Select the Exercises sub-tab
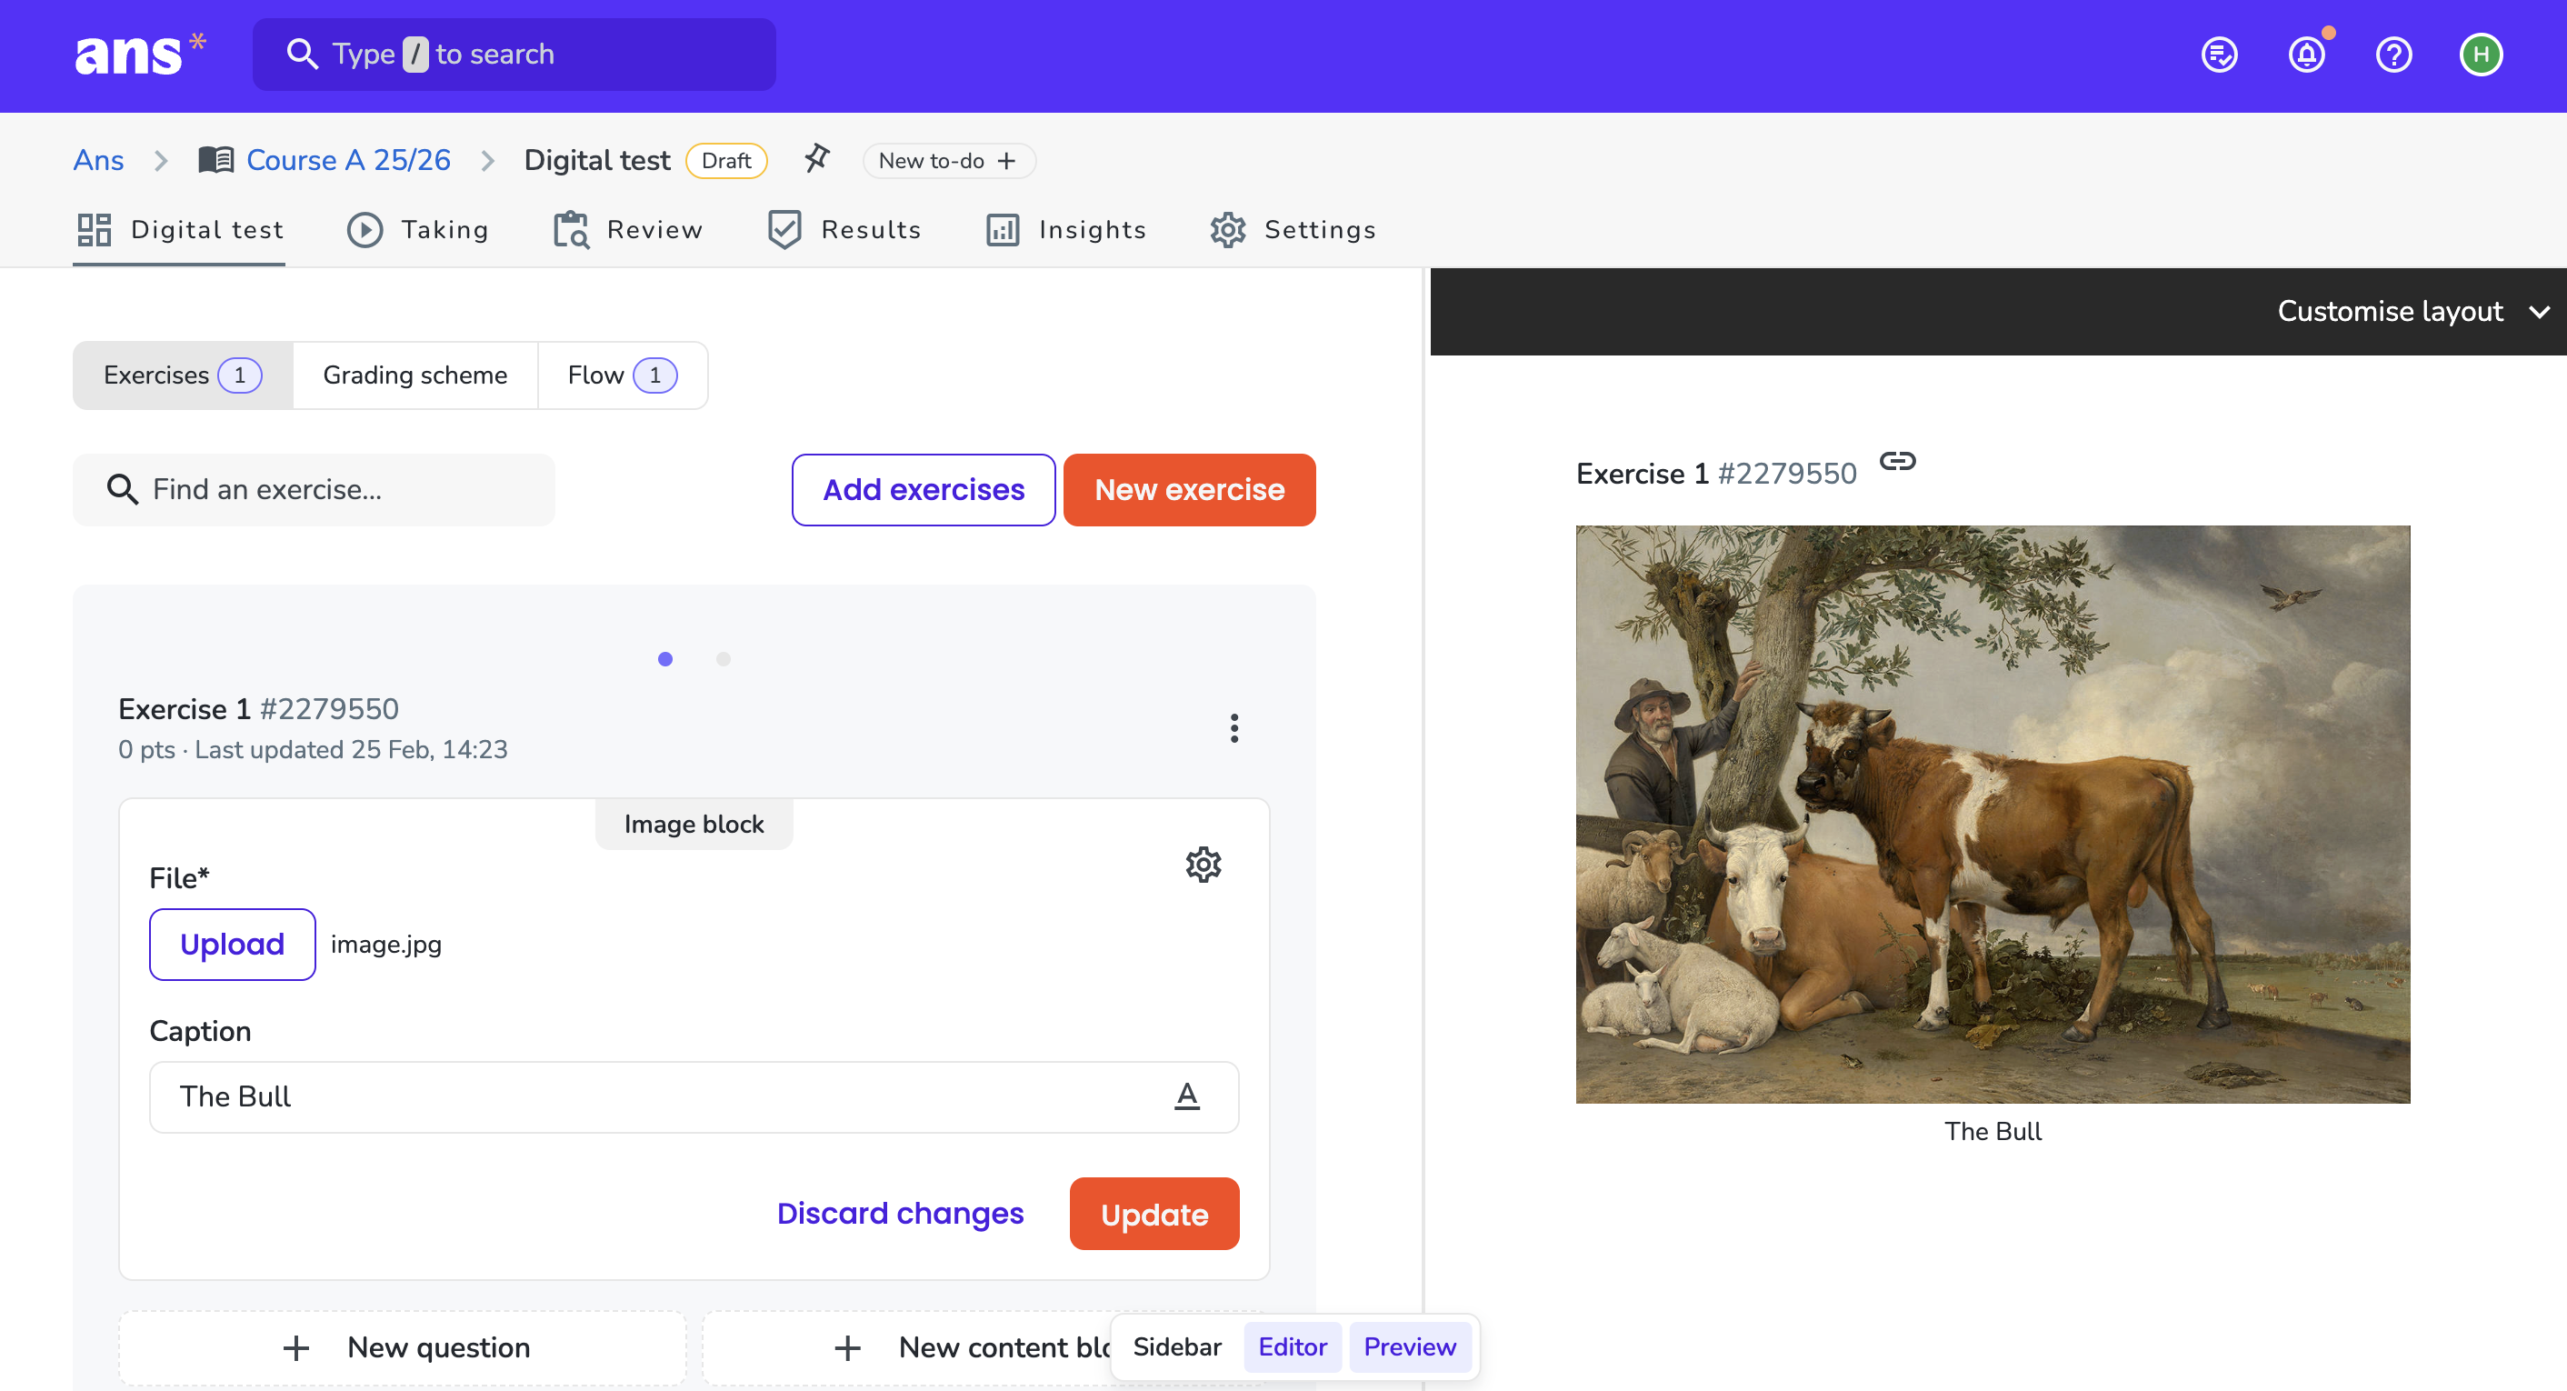 click(x=184, y=375)
